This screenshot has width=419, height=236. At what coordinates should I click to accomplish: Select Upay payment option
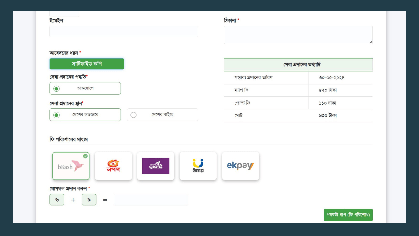198,166
